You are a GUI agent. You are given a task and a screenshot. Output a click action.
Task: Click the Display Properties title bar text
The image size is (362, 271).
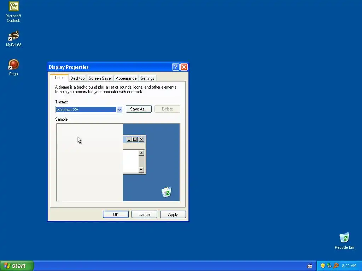click(69, 67)
